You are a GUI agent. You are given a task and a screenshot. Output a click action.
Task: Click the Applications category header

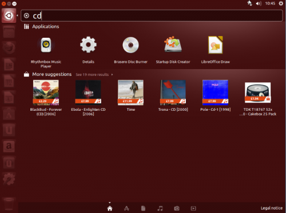click(x=46, y=26)
